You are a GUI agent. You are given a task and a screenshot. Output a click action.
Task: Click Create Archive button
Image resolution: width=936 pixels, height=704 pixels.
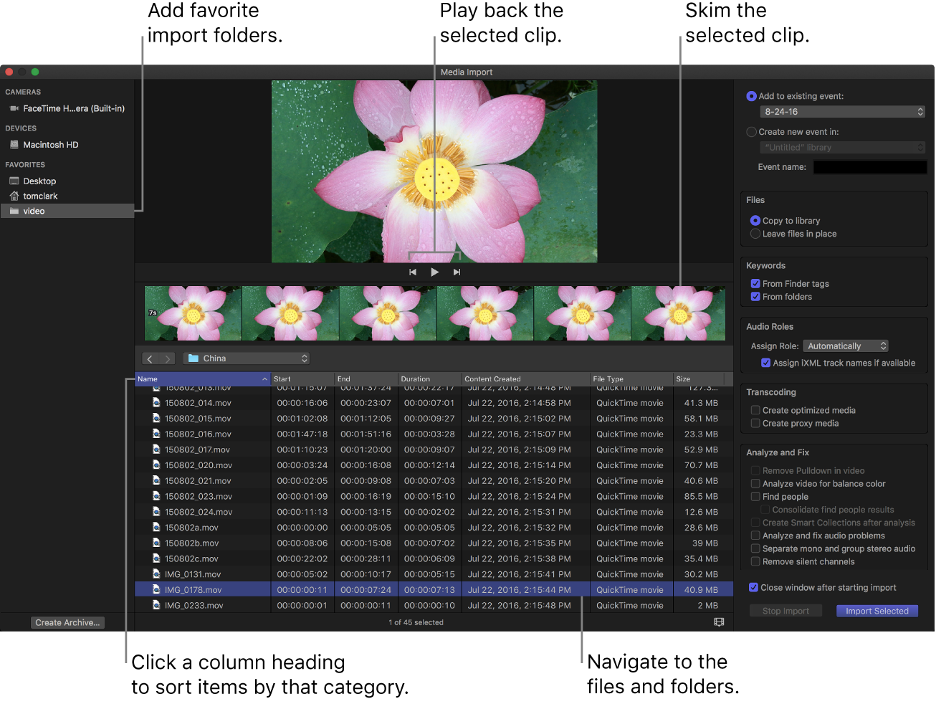[67, 623]
